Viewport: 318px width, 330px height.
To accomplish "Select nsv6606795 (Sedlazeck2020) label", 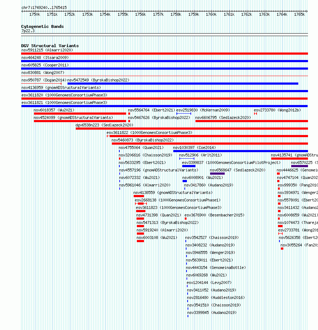I will [223, 117].
